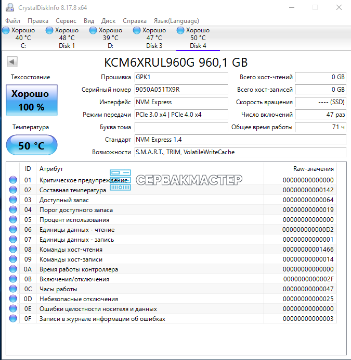Click the Стандарт field NVM Express 1.4

[x=241, y=140]
